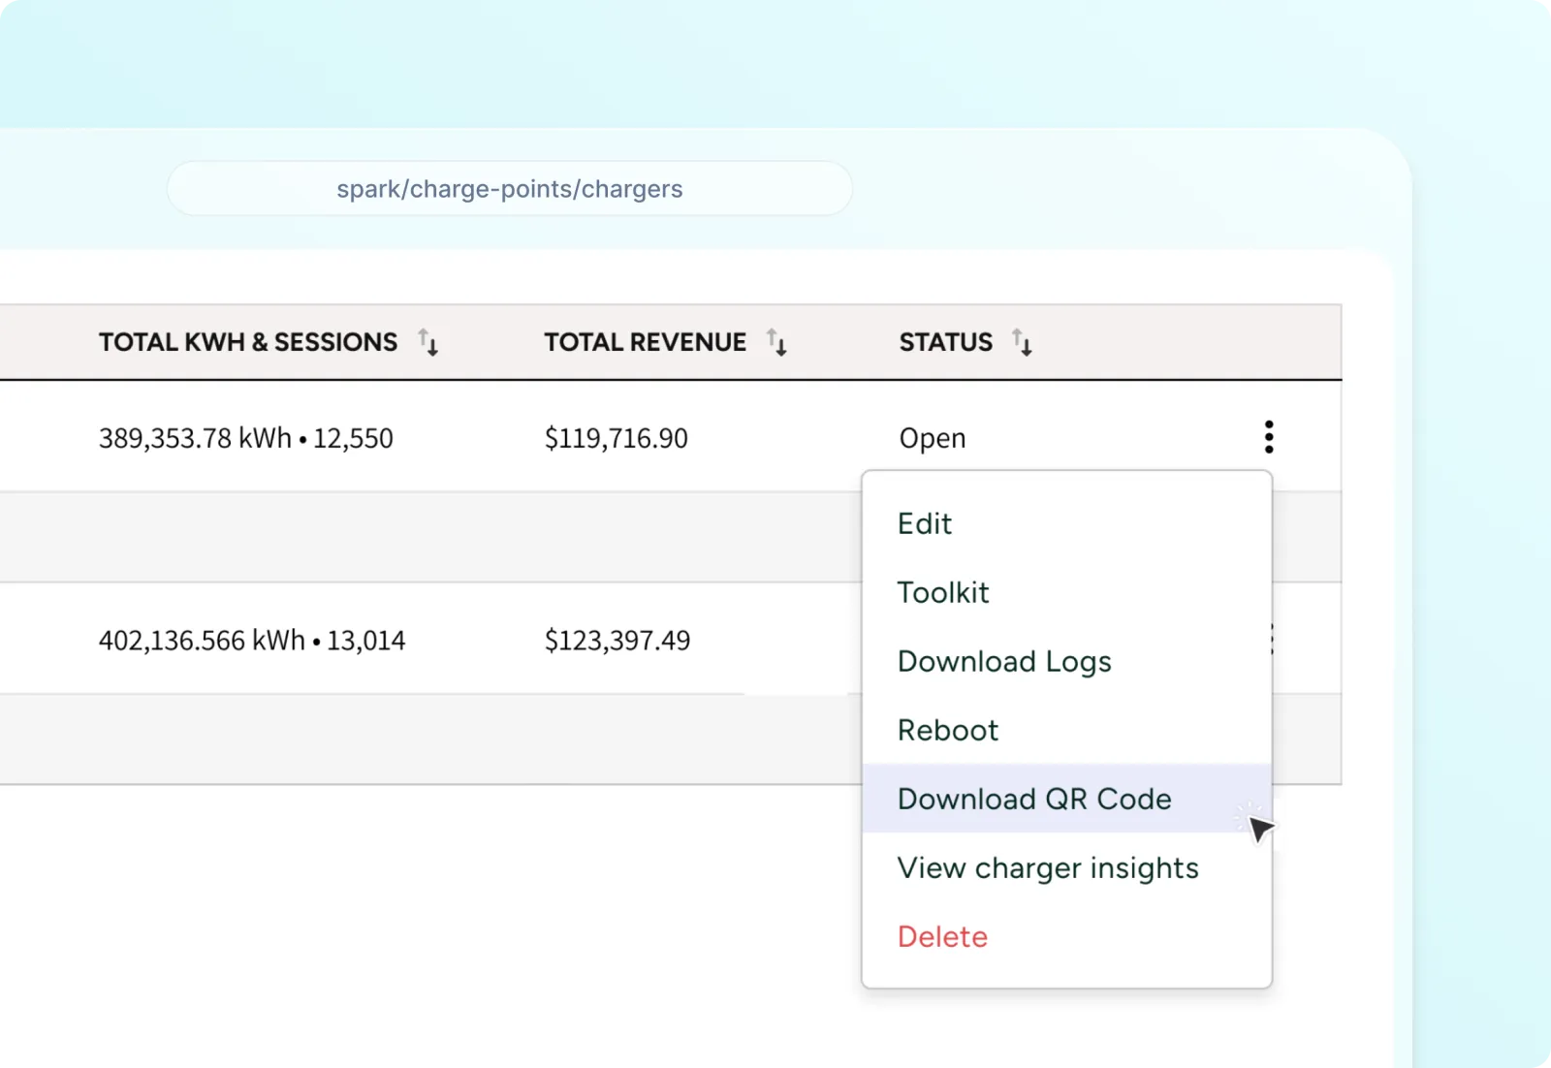Image resolution: width=1551 pixels, height=1068 pixels.
Task: Reboot the charger via the menu
Action: tap(948, 730)
